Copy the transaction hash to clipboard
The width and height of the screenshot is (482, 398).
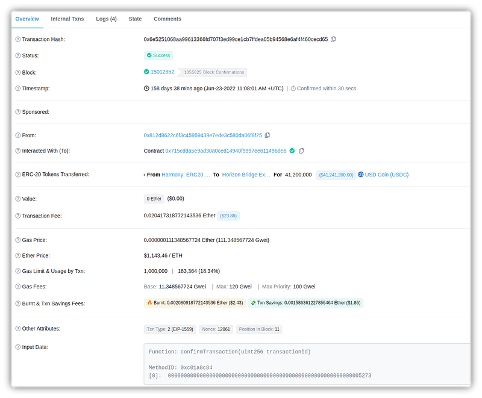333,39
